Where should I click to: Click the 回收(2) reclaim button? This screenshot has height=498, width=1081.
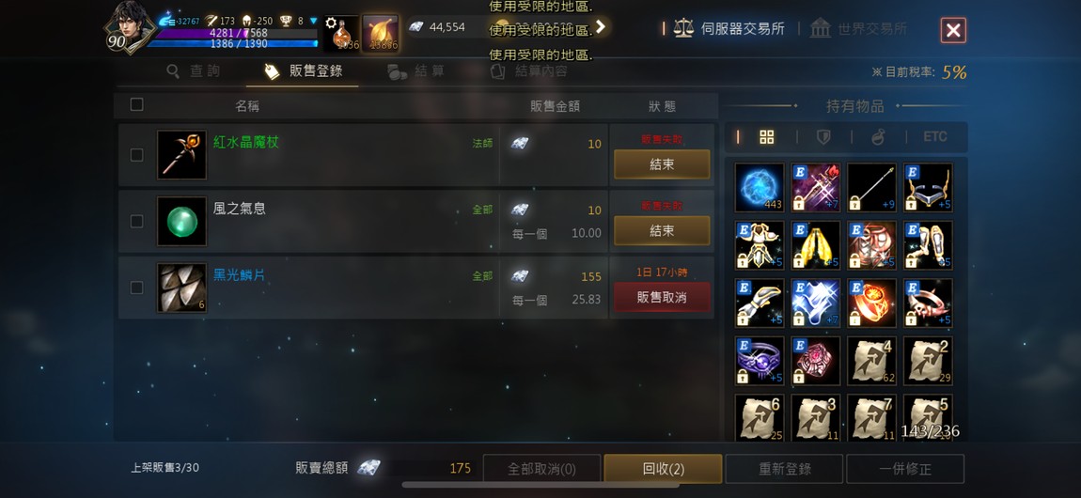[x=664, y=468]
